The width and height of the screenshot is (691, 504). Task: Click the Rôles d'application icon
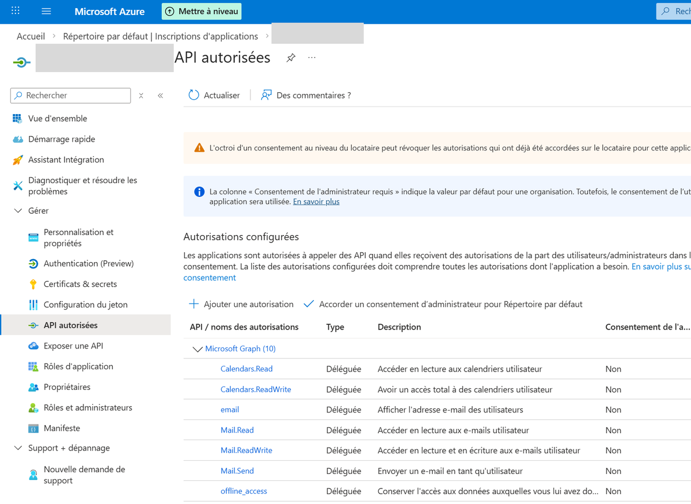(33, 366)
